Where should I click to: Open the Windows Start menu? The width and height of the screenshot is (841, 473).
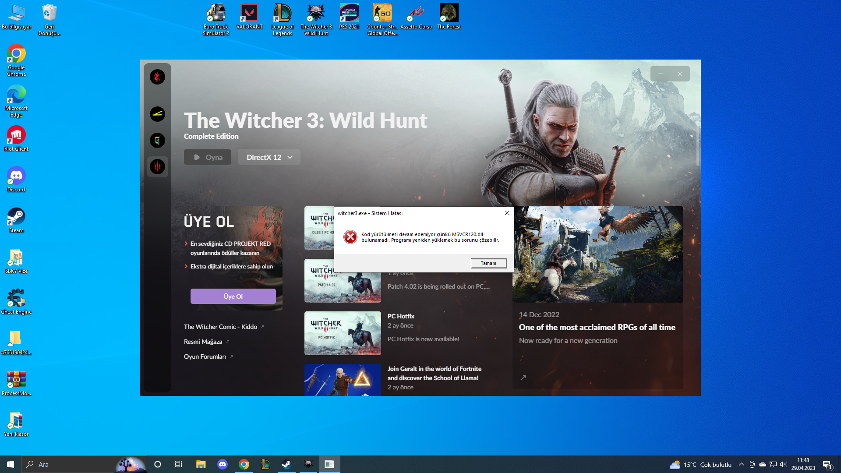(x=10, y=464)
